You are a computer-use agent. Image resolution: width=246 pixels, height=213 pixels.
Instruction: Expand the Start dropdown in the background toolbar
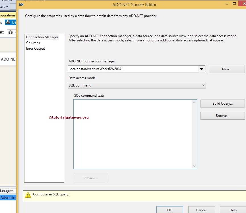(6, 6)
